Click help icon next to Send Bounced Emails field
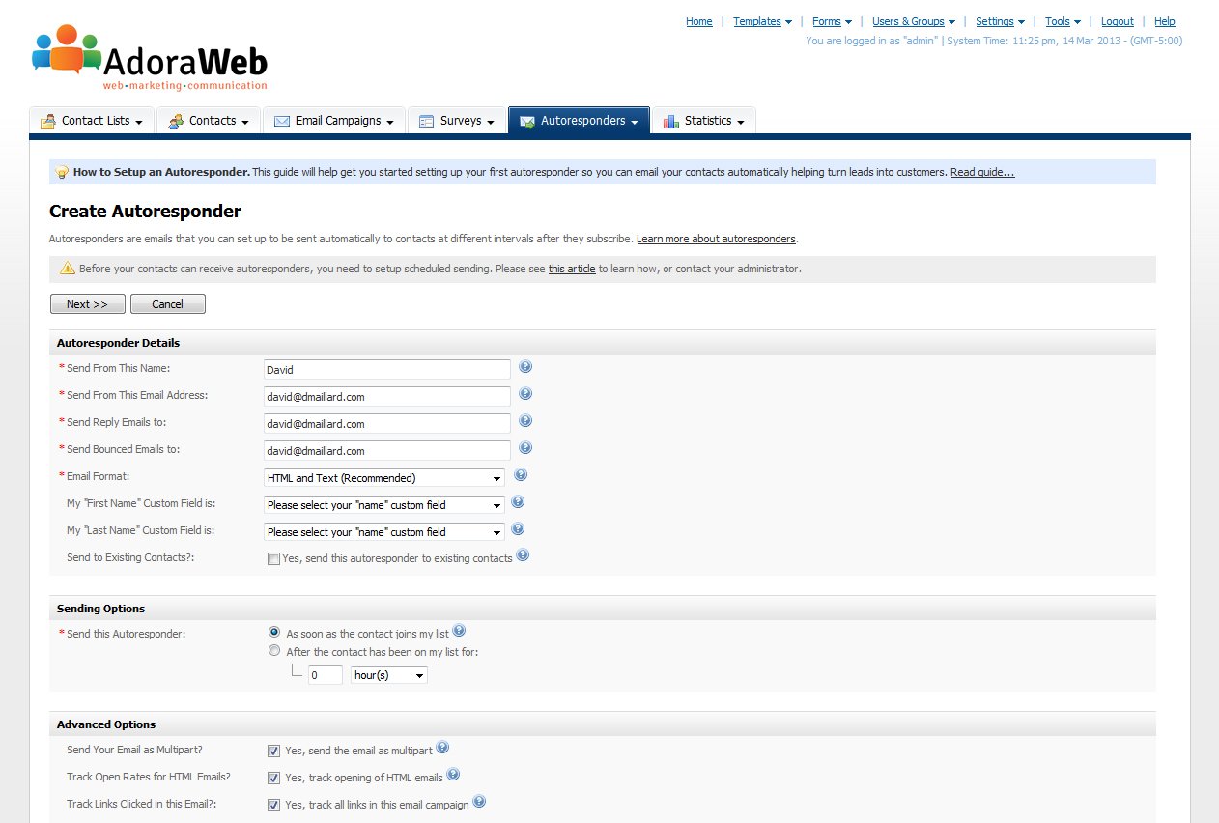 (525, 448)
